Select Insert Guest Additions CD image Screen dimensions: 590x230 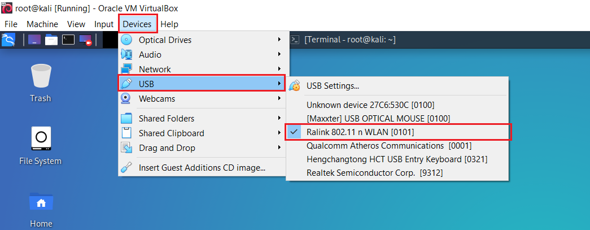click(202, 167)
